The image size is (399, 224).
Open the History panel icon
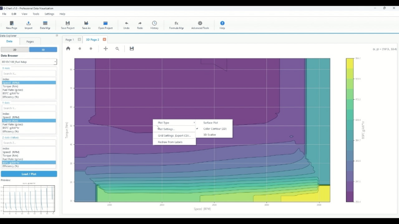[x=154, y=23]
